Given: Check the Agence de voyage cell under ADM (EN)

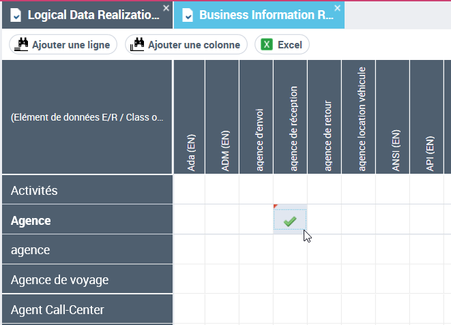Looking at the screenshot, I should pos(222,279).
